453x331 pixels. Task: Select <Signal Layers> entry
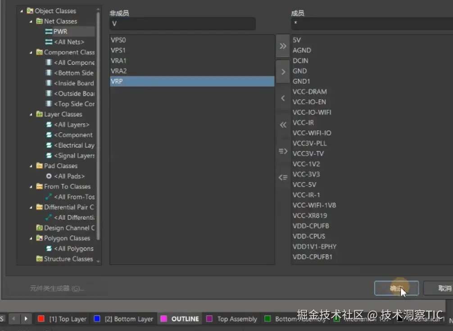[x=74, y=156]
